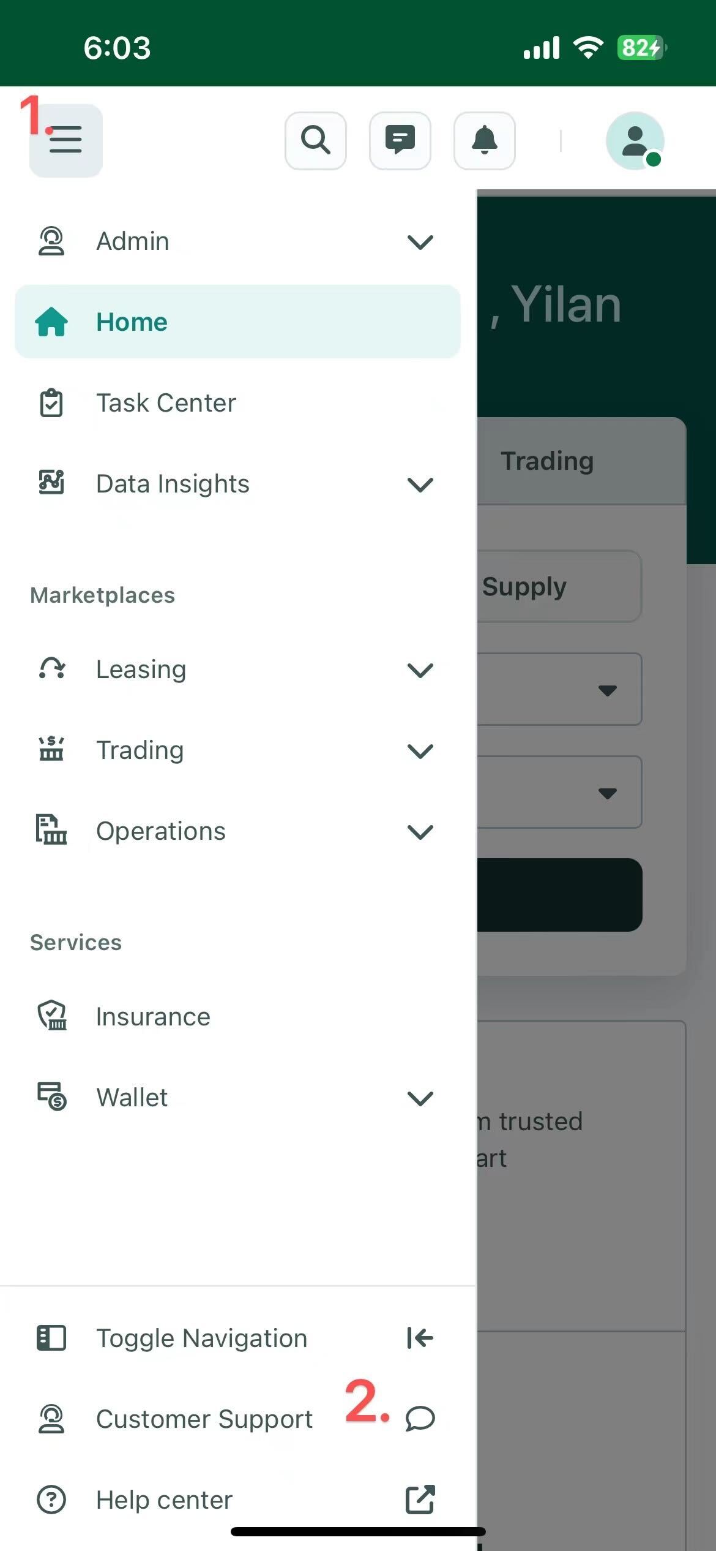Image resolution: width=716 pixels, height=1551 pixels.
Task: Open Task Center menu item
Action: [237, 403]
